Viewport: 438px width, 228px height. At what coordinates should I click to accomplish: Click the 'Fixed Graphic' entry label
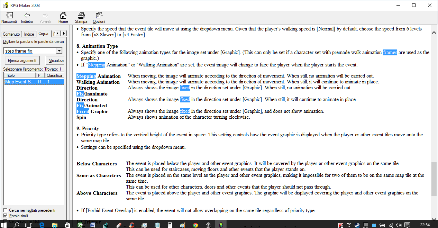92,111
